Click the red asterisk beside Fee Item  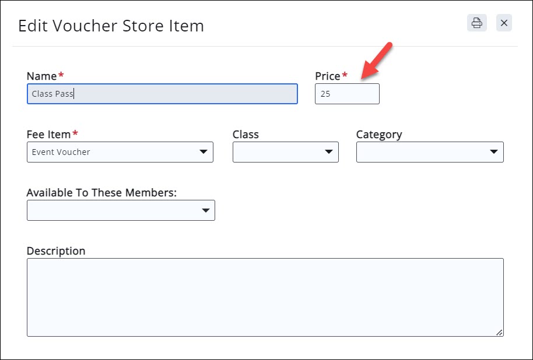tap(75, 134)
